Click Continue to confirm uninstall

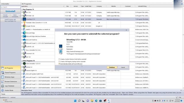point(112,68)
